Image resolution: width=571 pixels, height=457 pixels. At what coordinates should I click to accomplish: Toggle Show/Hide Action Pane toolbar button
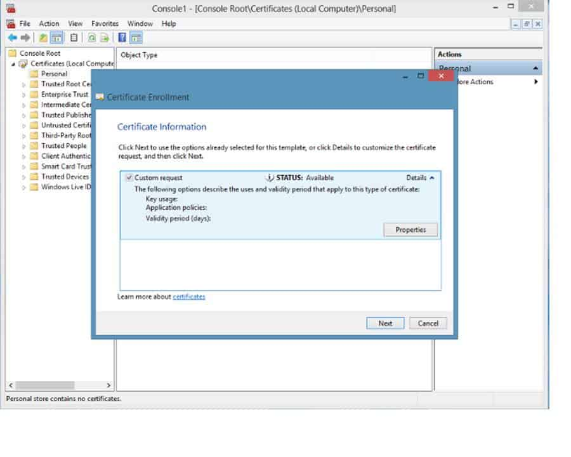click(136, 37)
